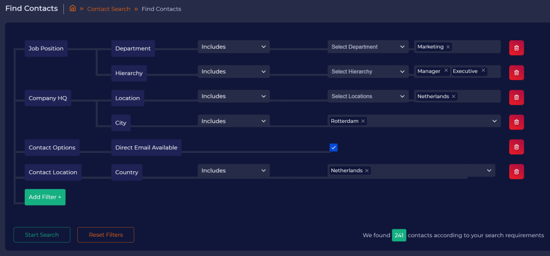Delete the Company HQ Location filter row
Screen dimensions: 550x256
click(x=516, y=97)
